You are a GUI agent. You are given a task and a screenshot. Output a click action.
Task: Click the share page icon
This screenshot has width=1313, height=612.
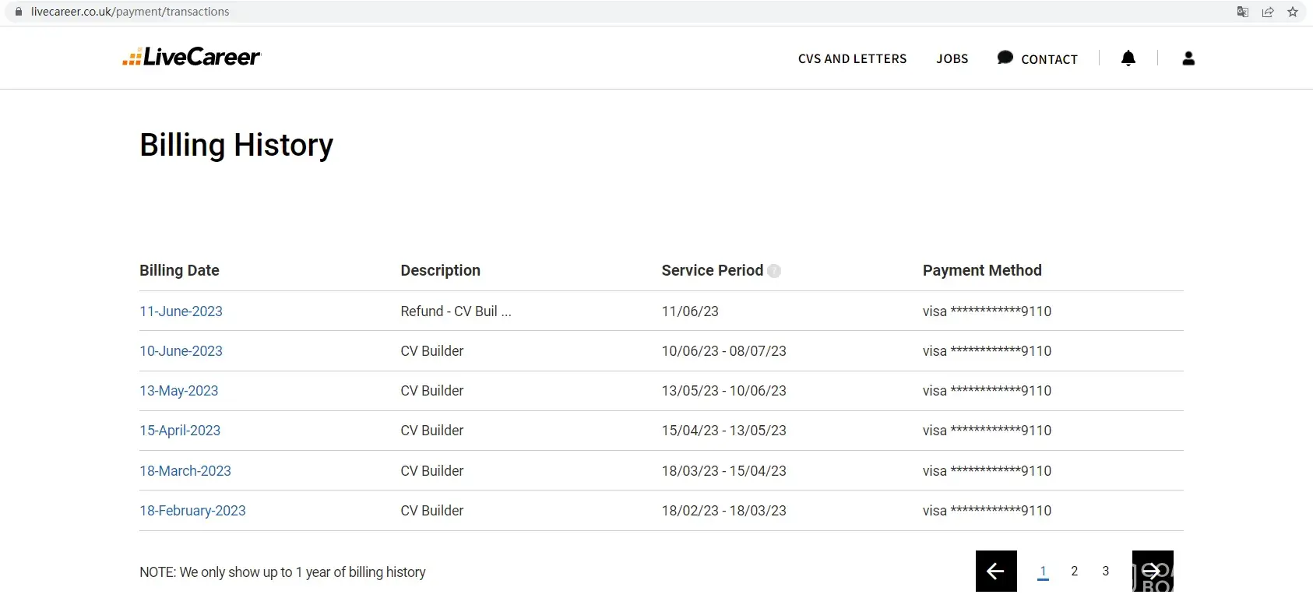coord(1268,12)
